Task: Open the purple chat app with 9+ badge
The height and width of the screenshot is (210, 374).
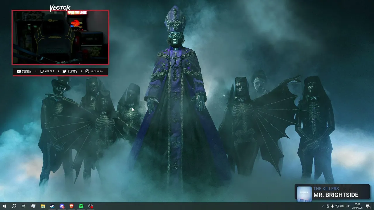Action: point(62,206)
